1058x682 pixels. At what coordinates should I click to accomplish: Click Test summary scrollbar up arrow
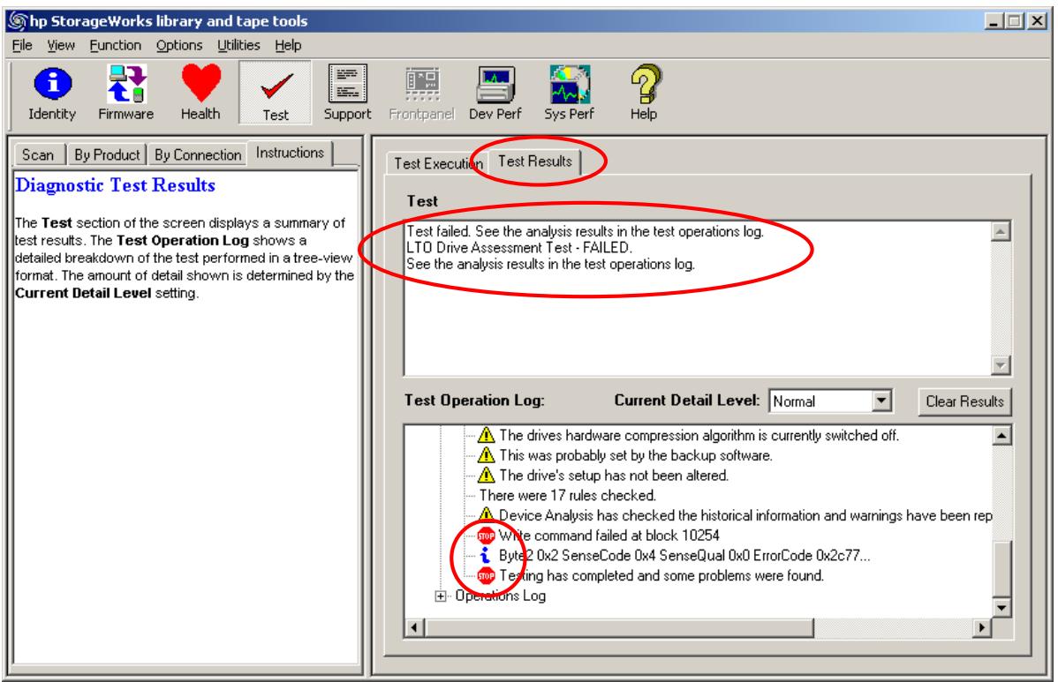pyautogui.click(x=1001, y=231)
